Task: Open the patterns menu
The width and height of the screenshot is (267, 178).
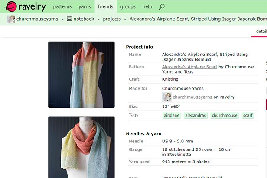Action: point(62,6)
